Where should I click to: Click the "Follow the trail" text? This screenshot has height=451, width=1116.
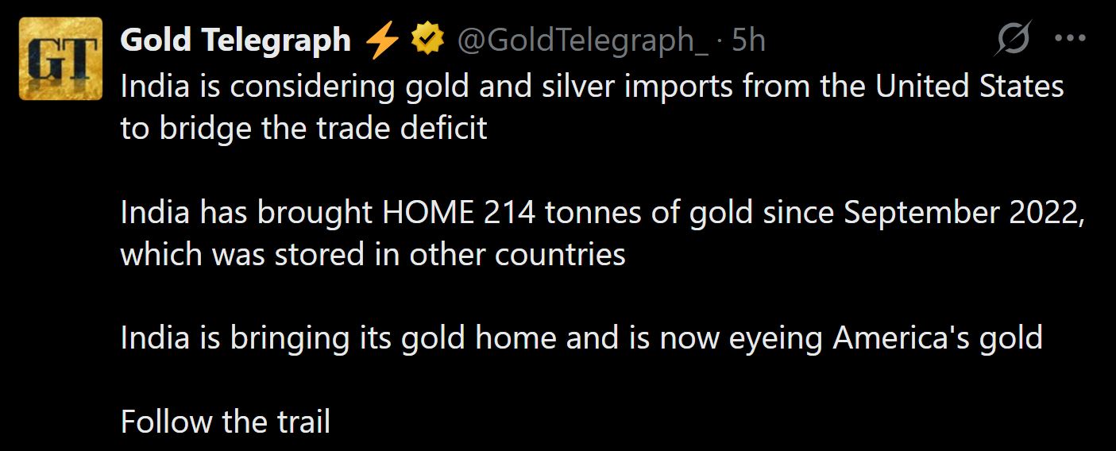(x=225, y=422)
